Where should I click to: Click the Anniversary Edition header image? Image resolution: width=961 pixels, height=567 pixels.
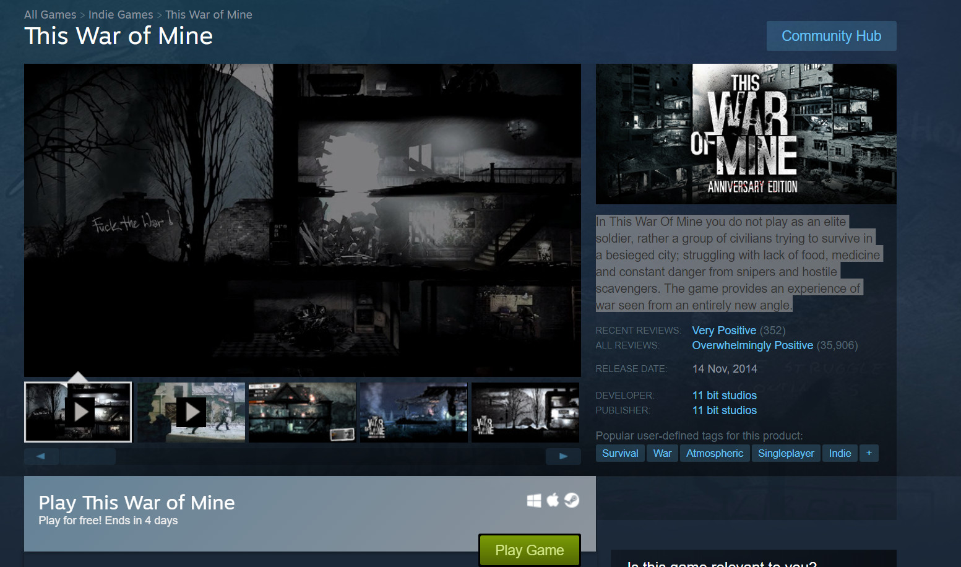[746, 134]
